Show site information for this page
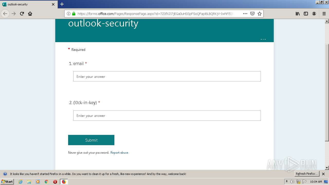The width and height of the screenshot is (329, 185). [x=69, y=14]
